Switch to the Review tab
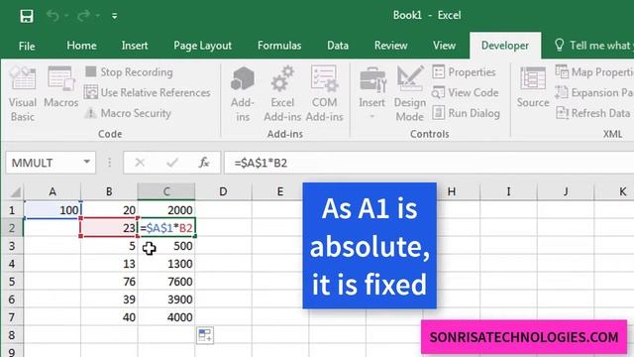 pos(390,46)
